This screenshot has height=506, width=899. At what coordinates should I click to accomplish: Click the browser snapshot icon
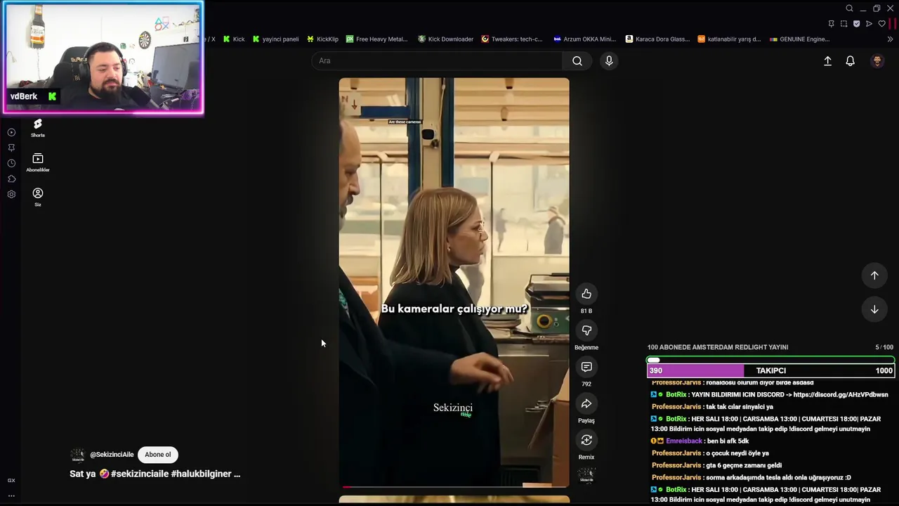[x=844, y=24]
